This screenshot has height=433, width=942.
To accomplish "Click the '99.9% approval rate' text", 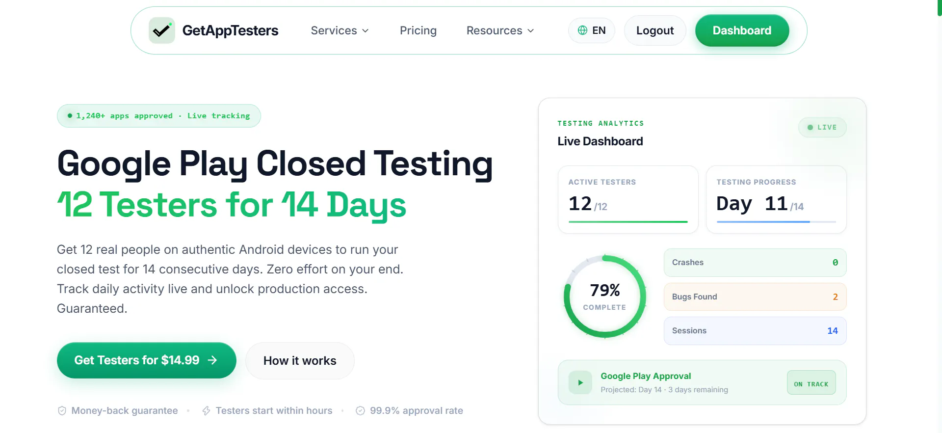I will pyautogui.click(x=417, y=411).
